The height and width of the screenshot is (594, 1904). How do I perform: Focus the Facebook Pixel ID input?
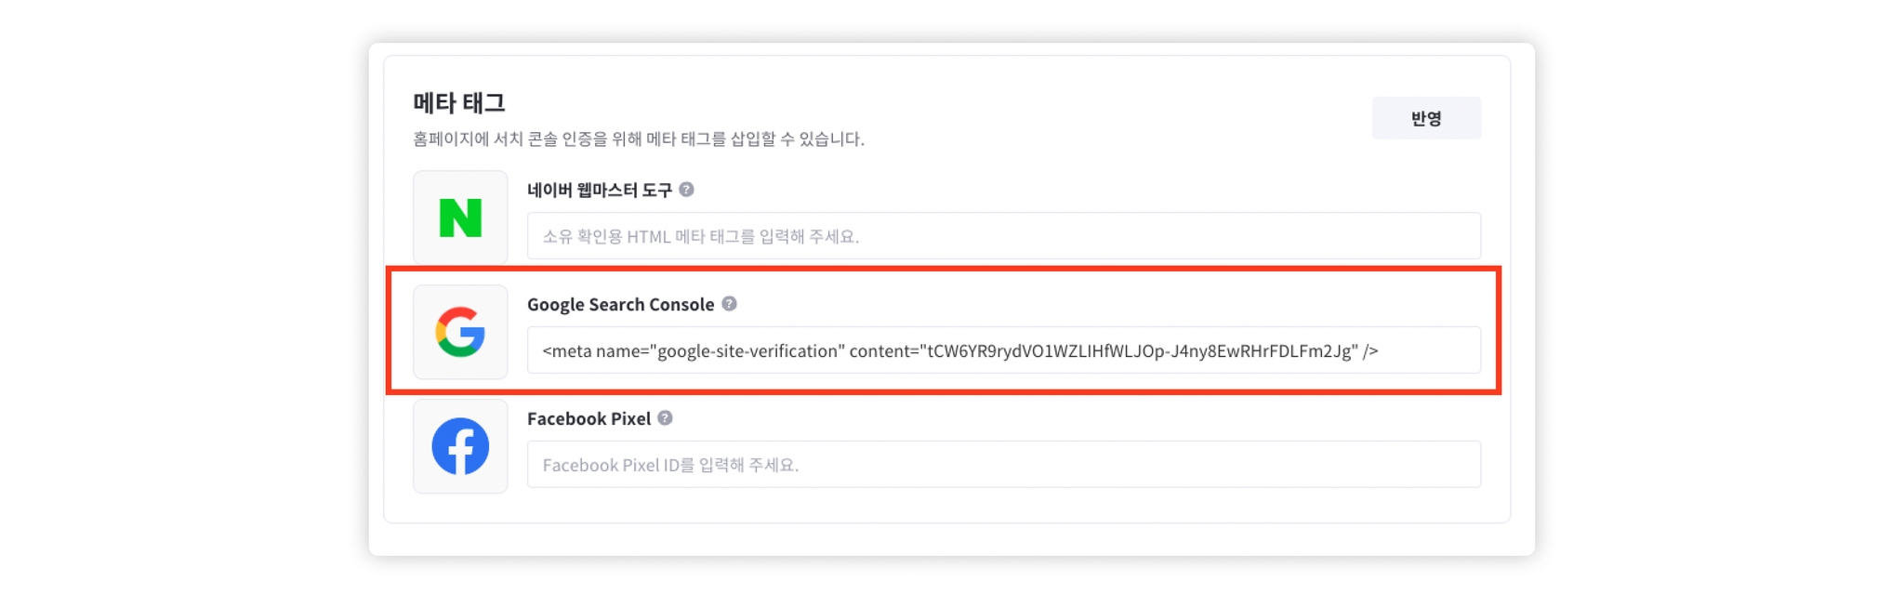(1002, 465)
